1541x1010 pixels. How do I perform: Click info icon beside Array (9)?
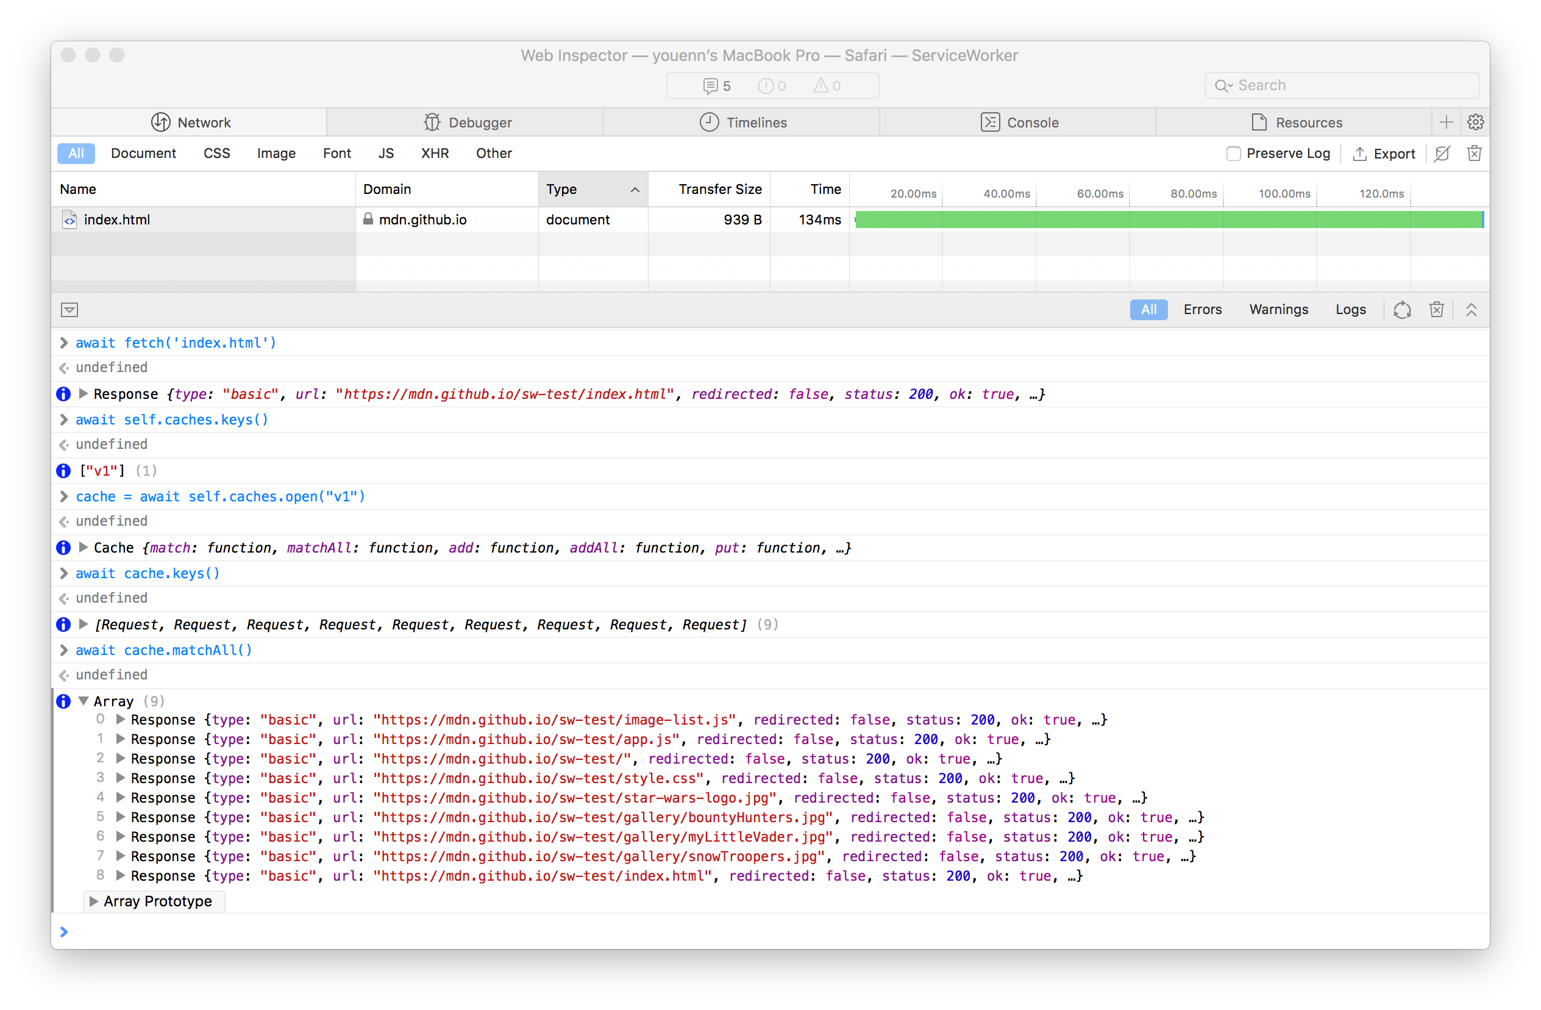tap(63, 701)
